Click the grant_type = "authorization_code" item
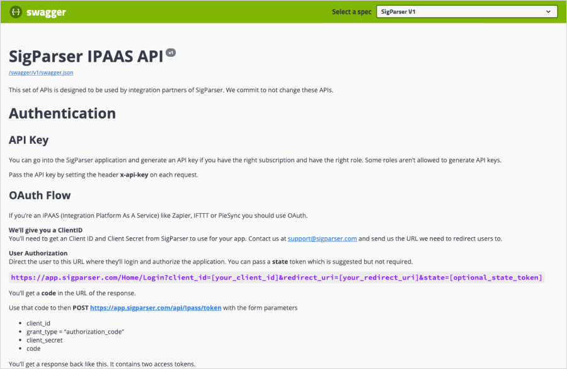 point(75,332)
